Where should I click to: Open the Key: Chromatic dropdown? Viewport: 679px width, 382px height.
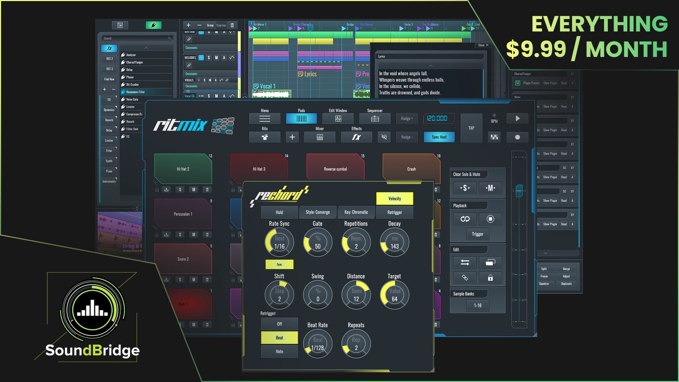pos(356,212)
